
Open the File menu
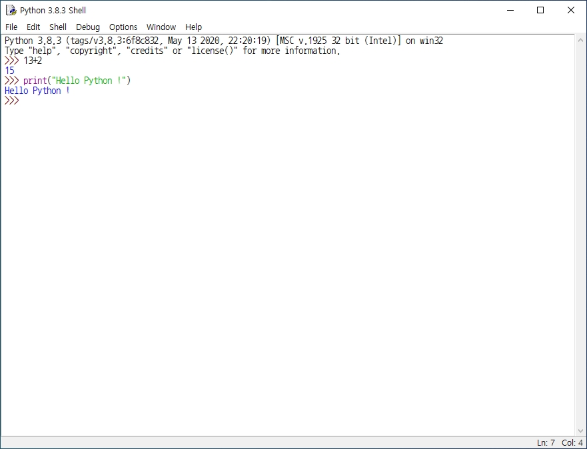[x=11, y=27]
